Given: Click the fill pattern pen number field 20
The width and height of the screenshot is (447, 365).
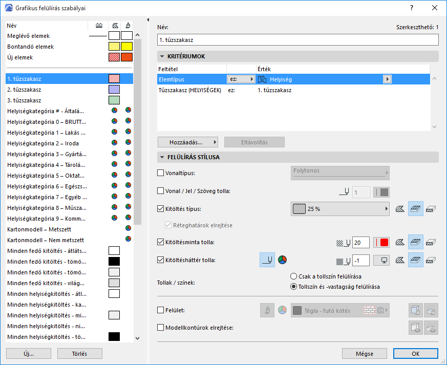Looking at the screenshot, I should tap(361, 243).
